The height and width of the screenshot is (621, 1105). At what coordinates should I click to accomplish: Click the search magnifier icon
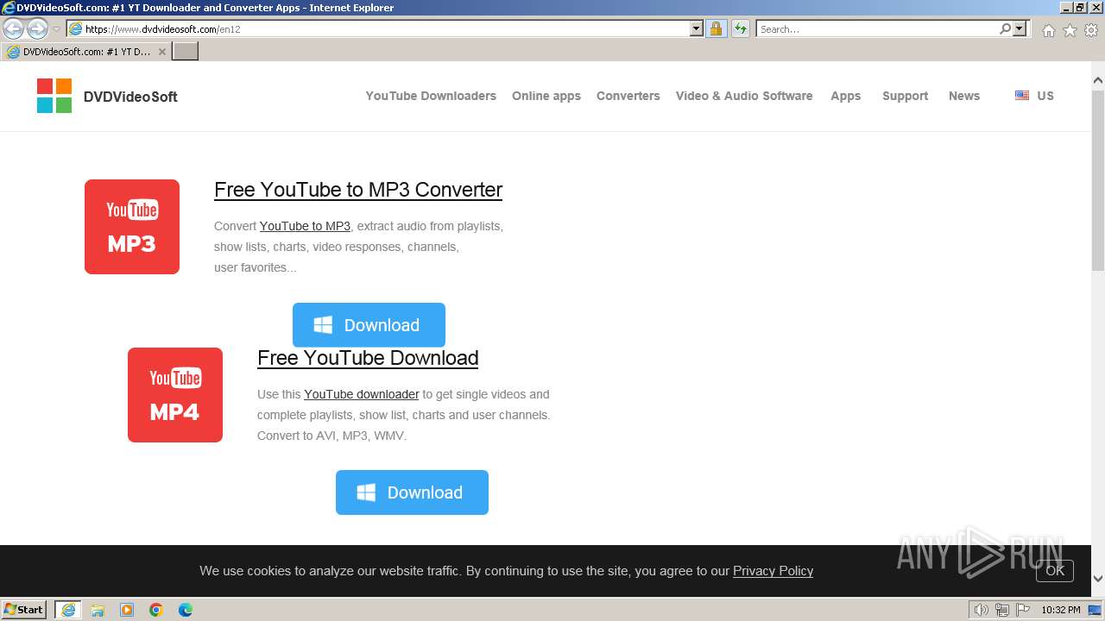click(1005, 28)
